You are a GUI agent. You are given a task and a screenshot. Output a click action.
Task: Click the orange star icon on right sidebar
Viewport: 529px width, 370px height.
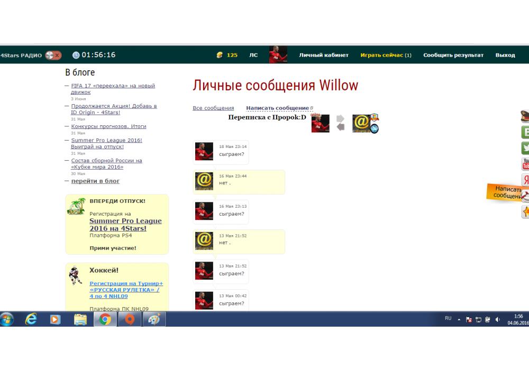tap(525, 211)
